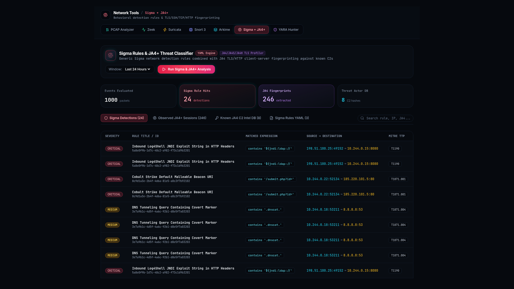The width and height of the screenshot is (514, 289).
Task: Click the magnifier icon in search box
Action: [x=362, y=118]
